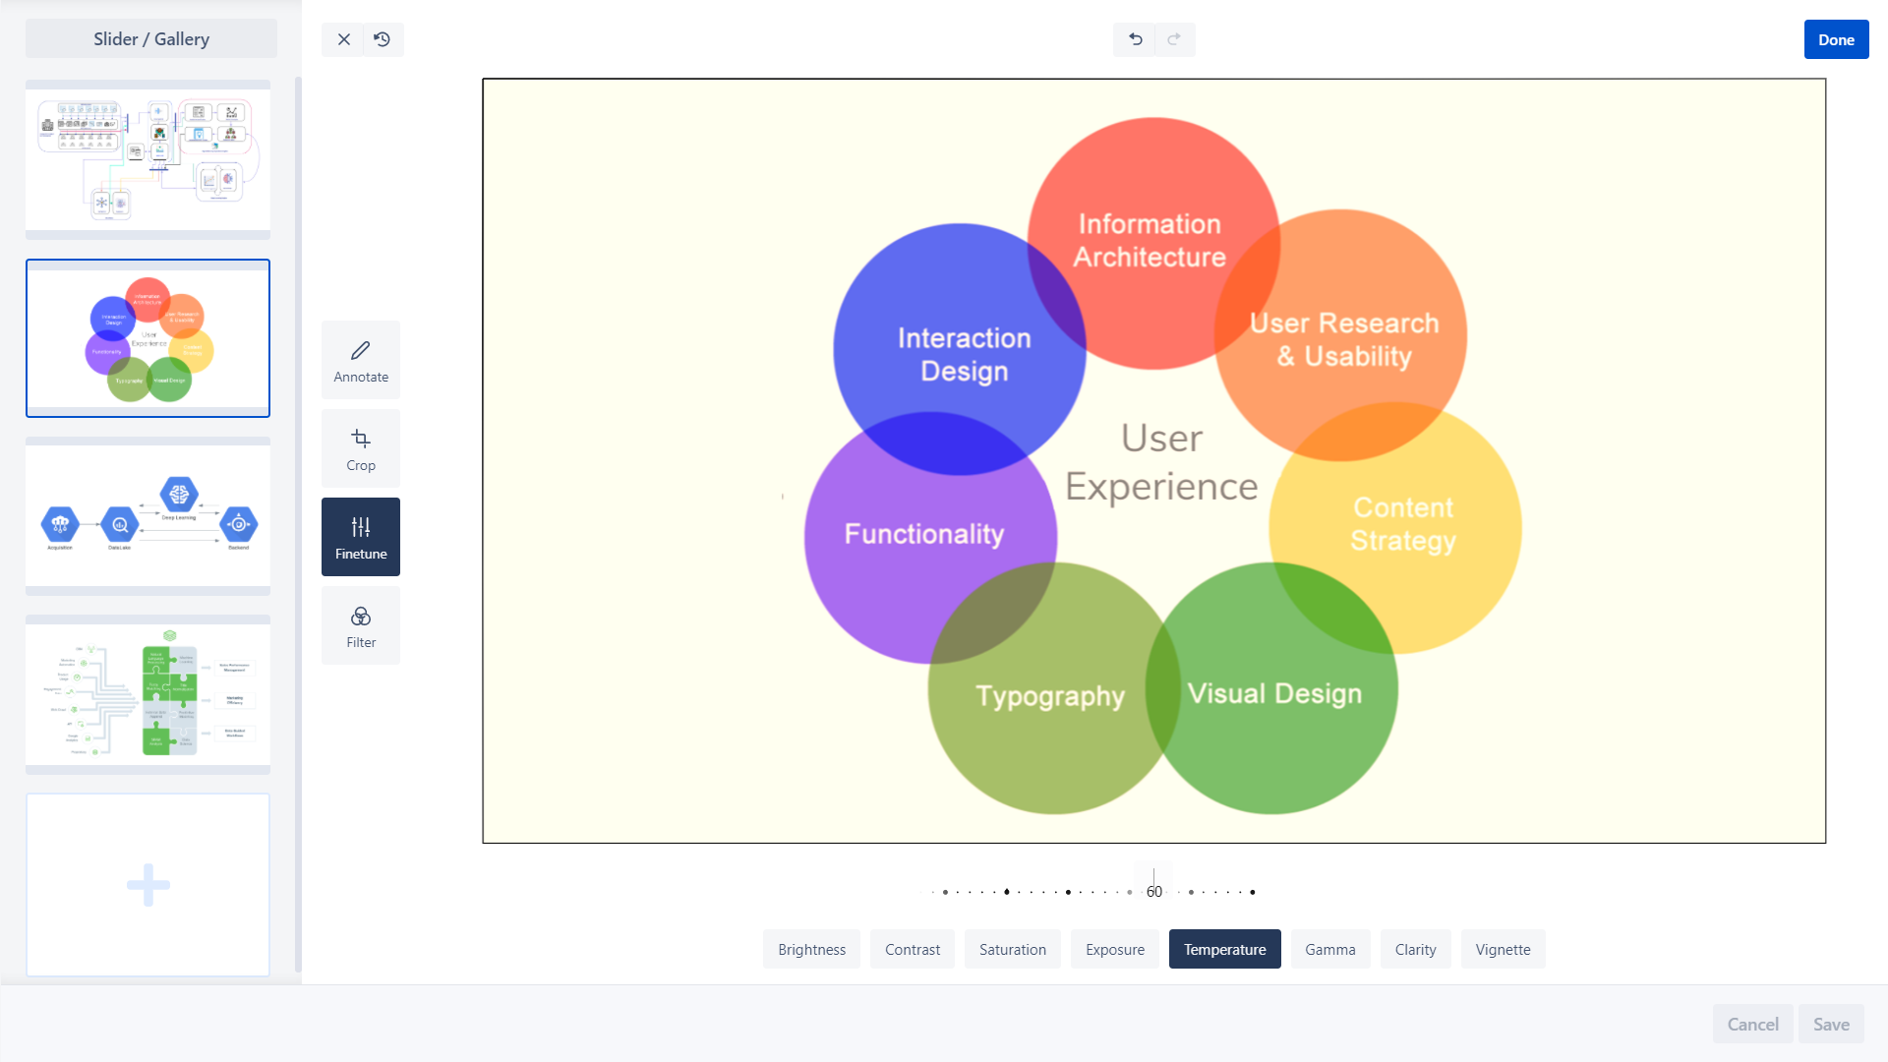The width and height of the screenshot is (1888, 1062).
Task: Select the Saturation adjustment tab
Action: click(x=1012, y=949)
